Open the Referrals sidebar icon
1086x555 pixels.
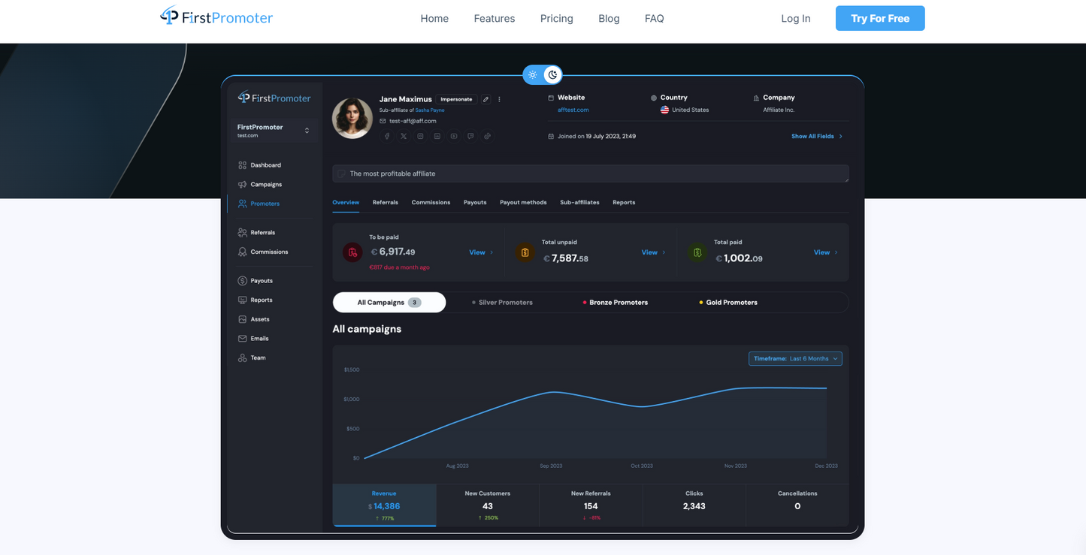242,233
